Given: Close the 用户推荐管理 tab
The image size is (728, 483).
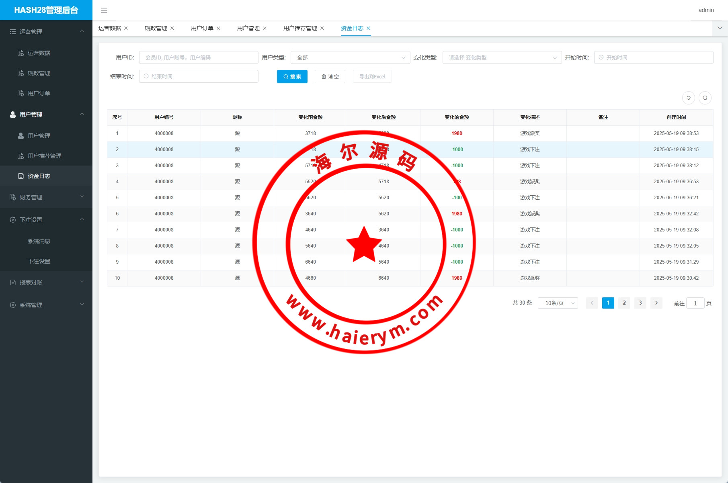Looking at the screenshot, I should (322, 29).
